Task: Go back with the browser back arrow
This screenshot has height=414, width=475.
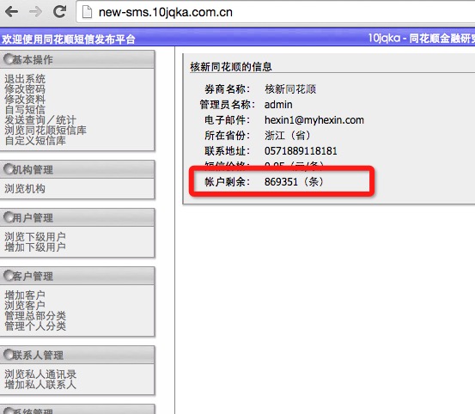Action: click(x=11, y=12)
